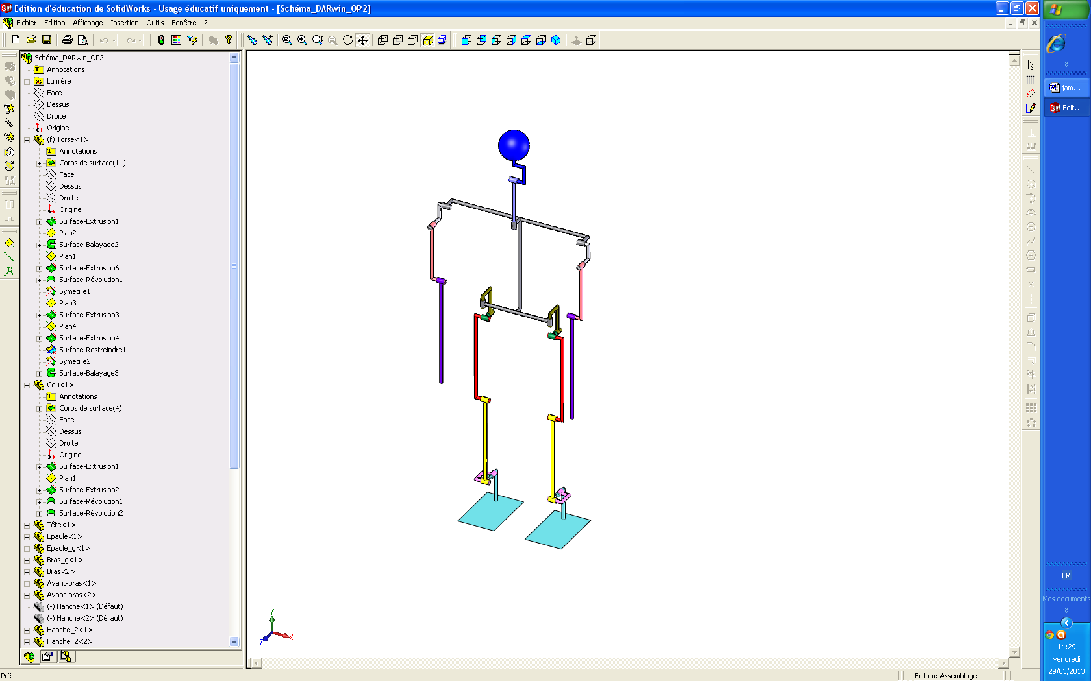
Task: Open the Windows Start button
Action: (x=1065, y=9)
